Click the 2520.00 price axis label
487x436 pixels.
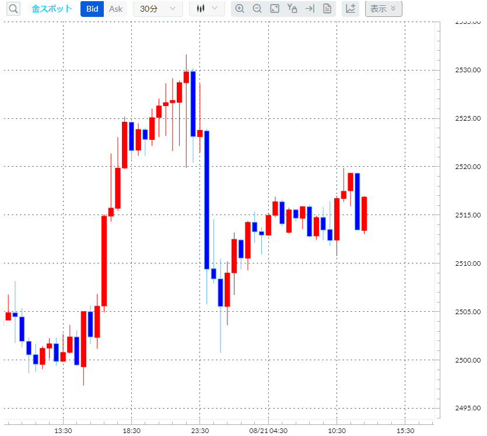(468, 167)
